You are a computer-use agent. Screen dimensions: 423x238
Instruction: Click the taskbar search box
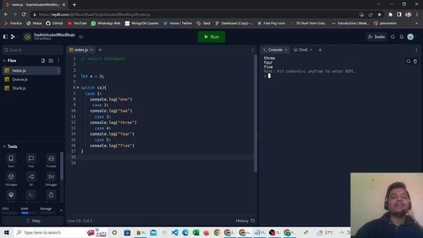(x=60, y=233)
